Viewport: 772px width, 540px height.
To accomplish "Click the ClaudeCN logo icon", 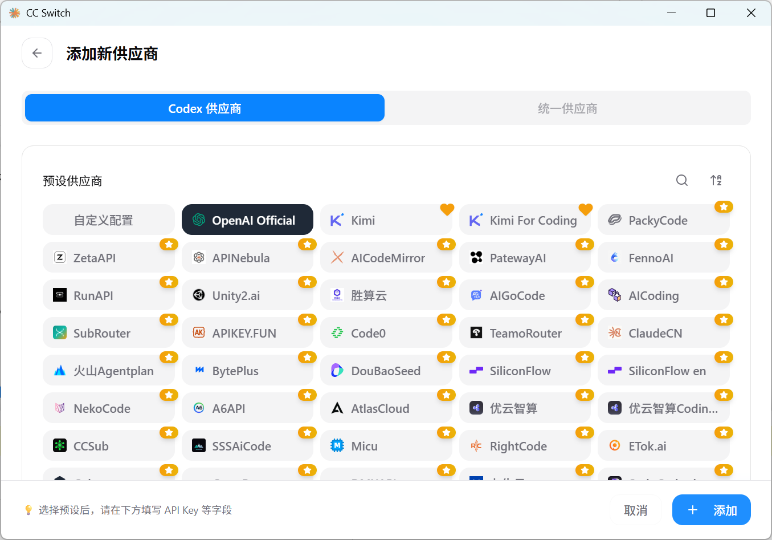I will point(615,333).
